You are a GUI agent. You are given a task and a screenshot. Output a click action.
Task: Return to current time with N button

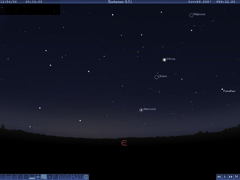pos(236,177)
